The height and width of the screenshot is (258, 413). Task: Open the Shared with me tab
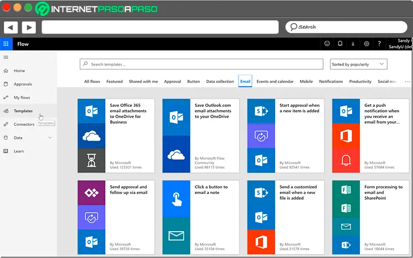coord(144,82)
